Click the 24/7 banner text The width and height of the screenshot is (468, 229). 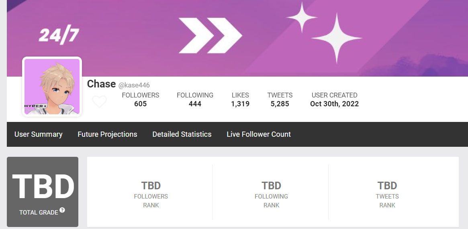(59, 34)
